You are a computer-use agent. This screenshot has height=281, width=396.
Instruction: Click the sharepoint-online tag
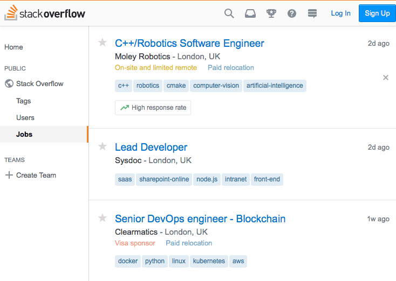[x=164, y=179]
